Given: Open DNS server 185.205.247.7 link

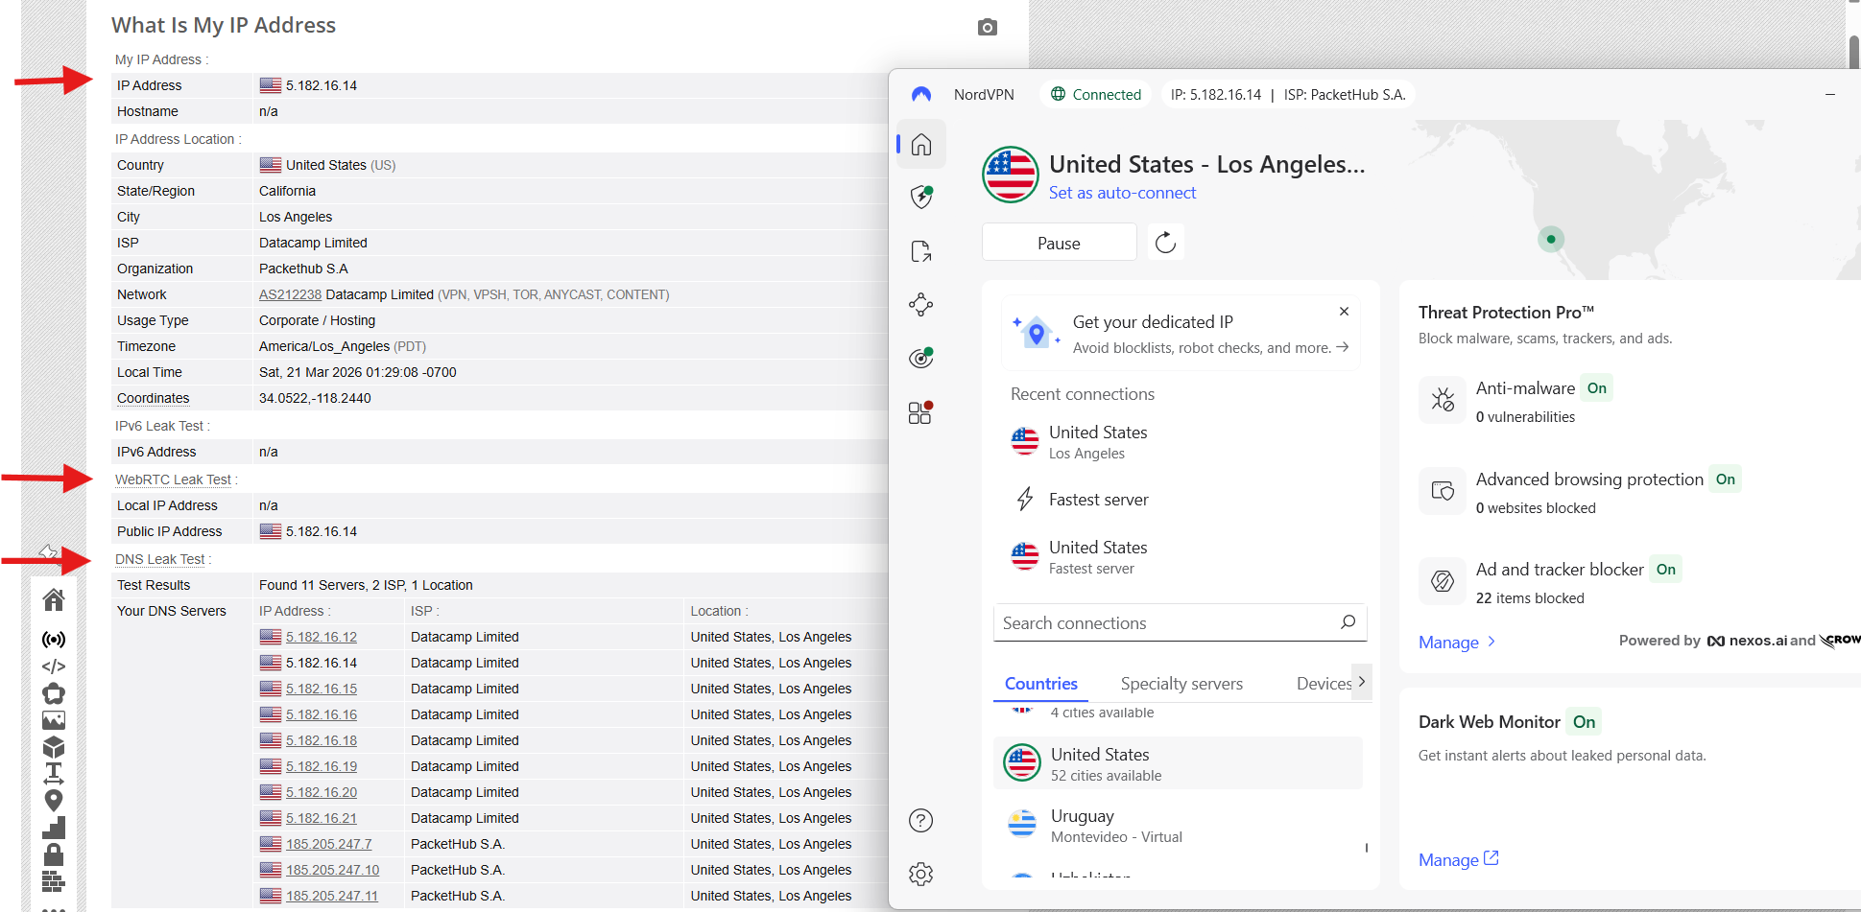Looking at the screenshot, I should (x=328, y=844).
